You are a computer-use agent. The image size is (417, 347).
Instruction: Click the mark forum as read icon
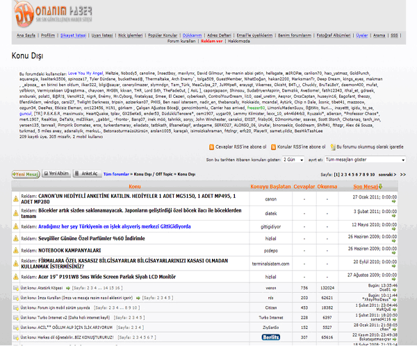click(x=332, y=147)
